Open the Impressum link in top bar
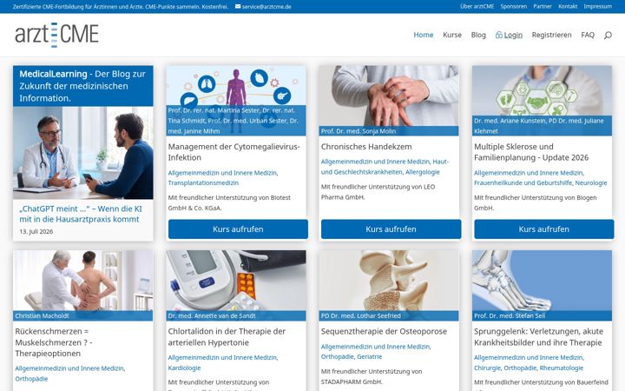 tap(597, 6)
